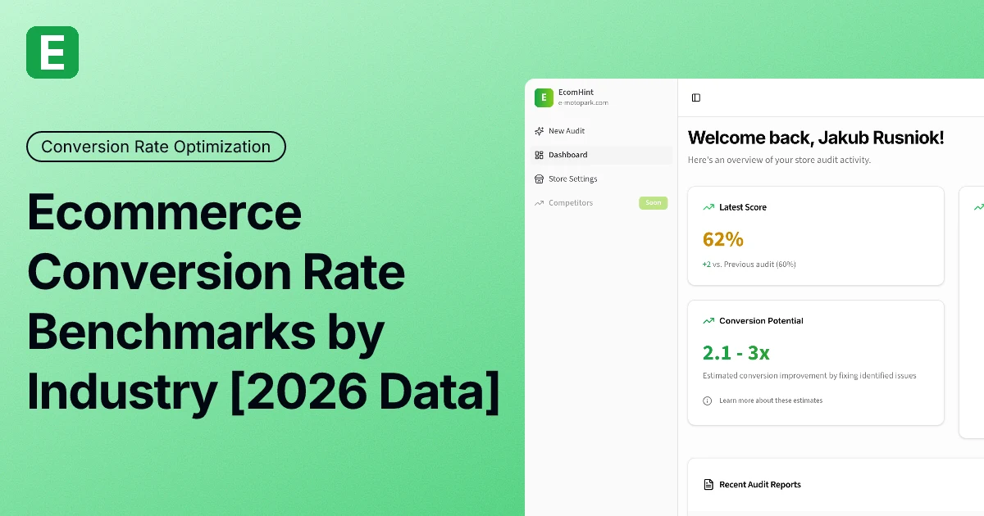Collapse the sidebar with the panel toggle
Viewport: 984px width, 516px height.
point(696,97)
